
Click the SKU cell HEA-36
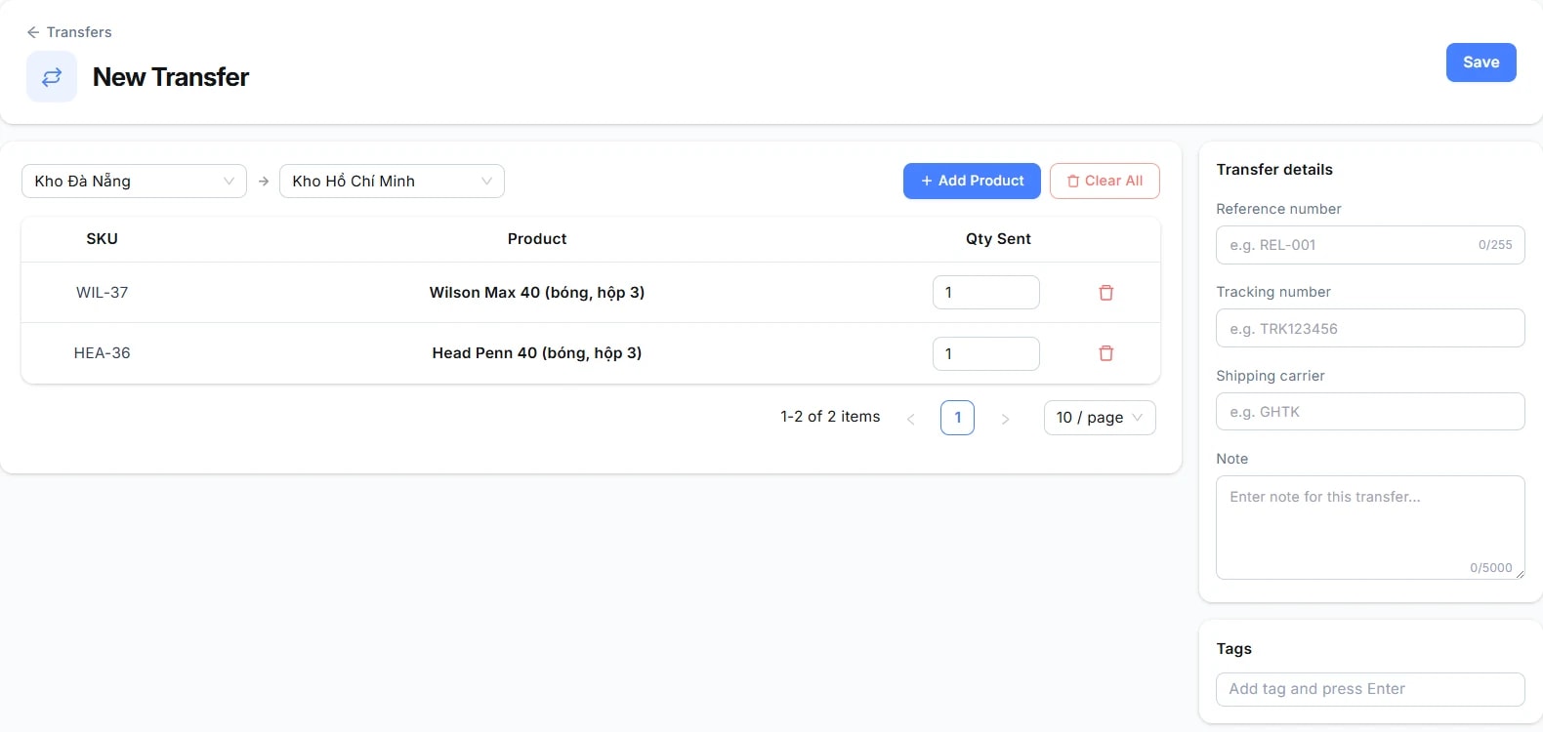(103, 353)
